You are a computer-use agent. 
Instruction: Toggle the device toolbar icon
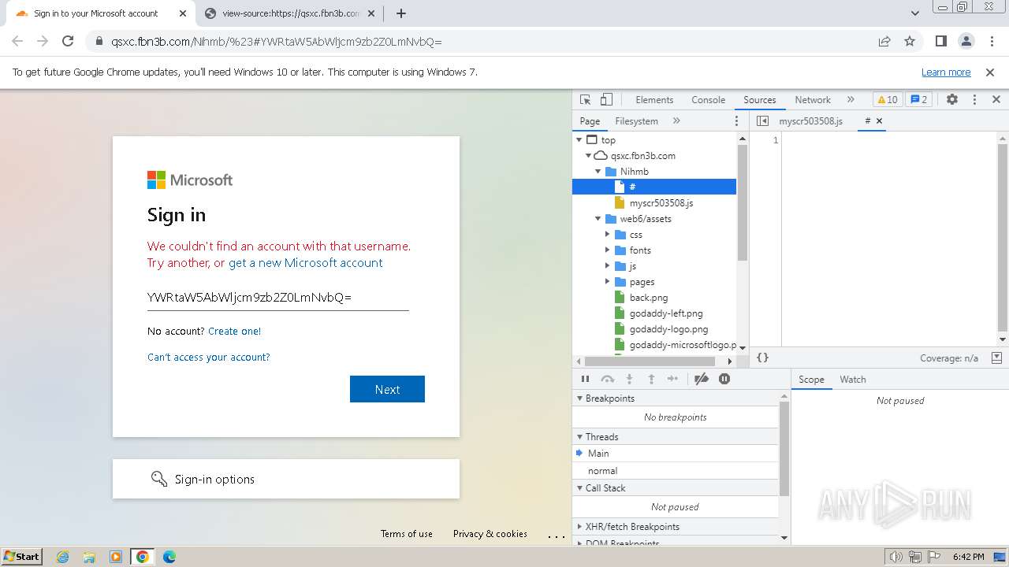[x=606, y=100]
